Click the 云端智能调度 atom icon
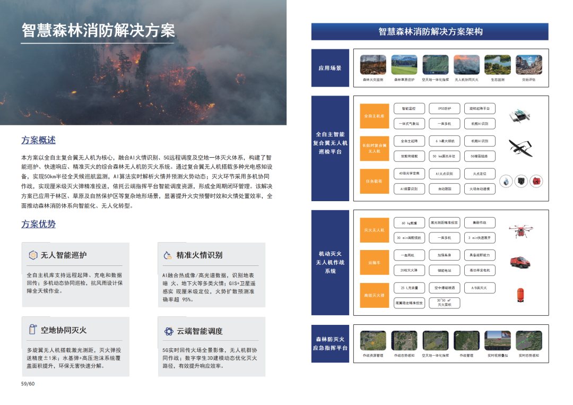This screenshot has width=573, height=405. click(169, 331)
